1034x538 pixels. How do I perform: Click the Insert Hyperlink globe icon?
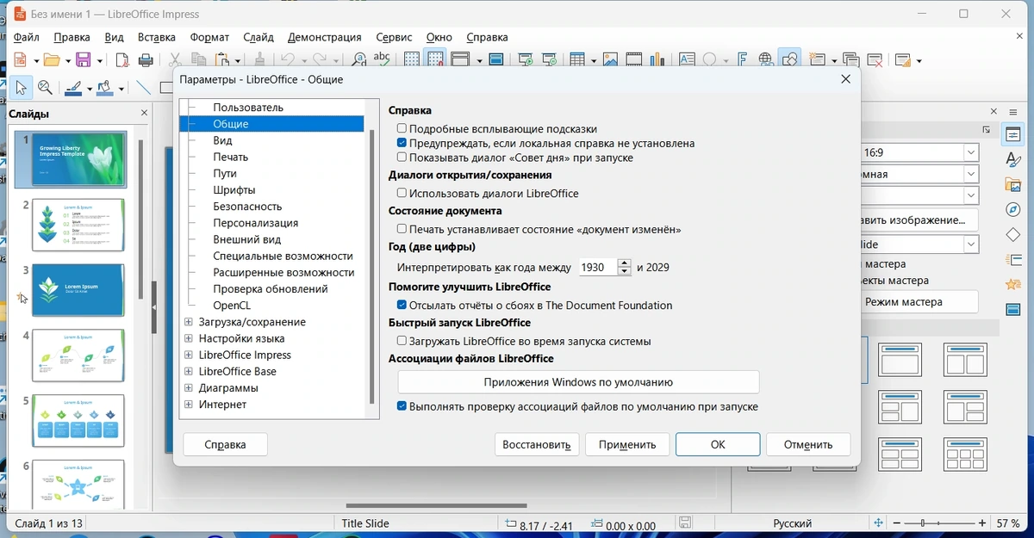click(x=766, y=59)
